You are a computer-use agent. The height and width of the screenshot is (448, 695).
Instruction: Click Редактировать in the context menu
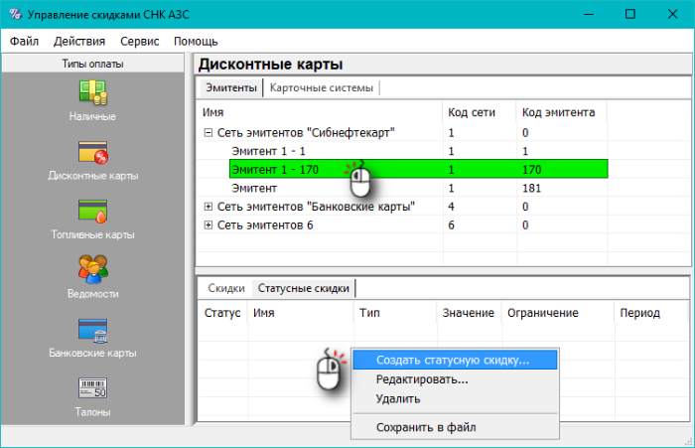422,379
